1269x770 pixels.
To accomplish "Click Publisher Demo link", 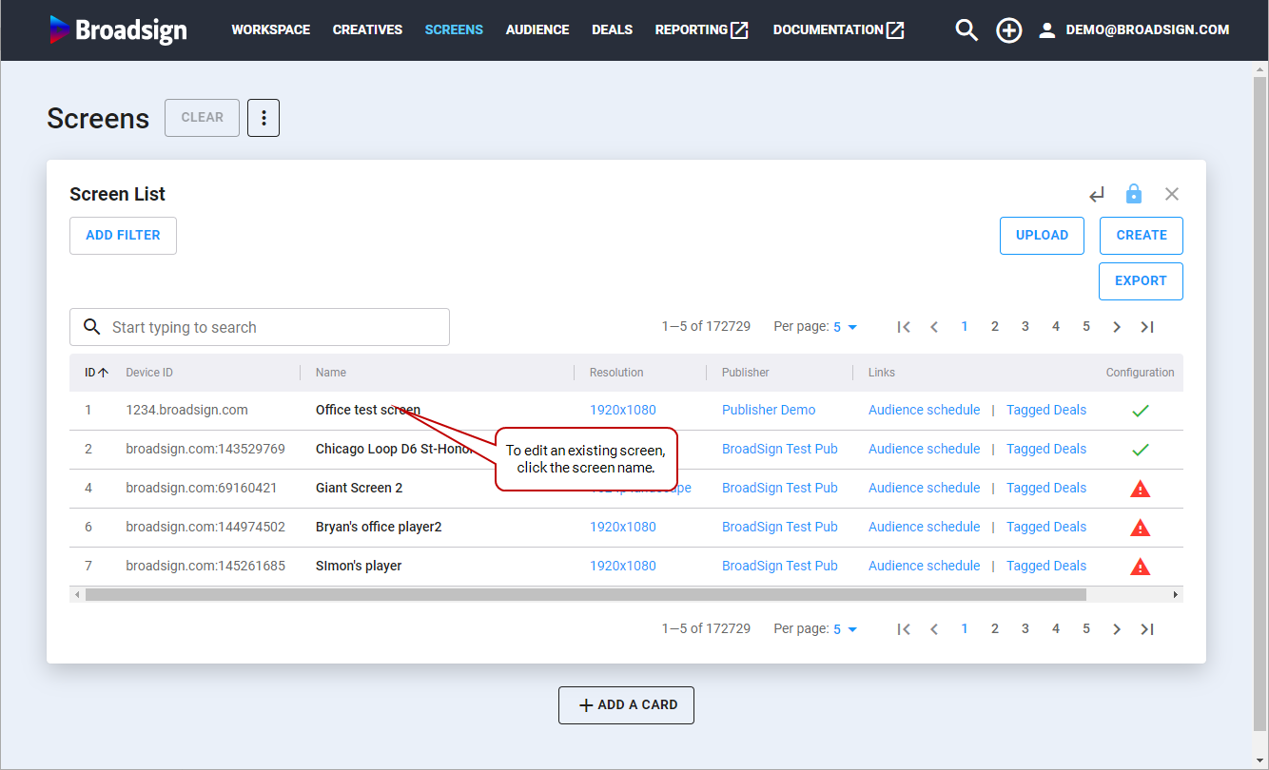I will tap(769, 411).
